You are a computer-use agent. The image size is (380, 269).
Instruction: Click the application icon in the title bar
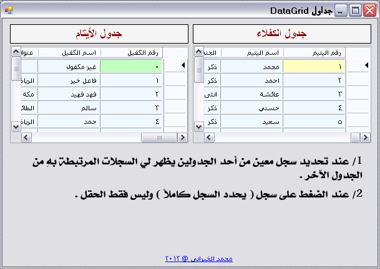click(x=9, y=10)
